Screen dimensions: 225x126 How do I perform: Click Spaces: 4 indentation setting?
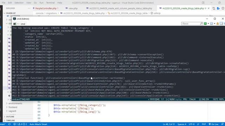coord(182,124)
